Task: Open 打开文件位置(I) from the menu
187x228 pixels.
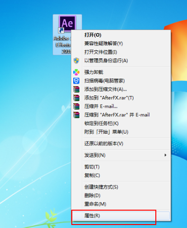Action: [x=121, y=52]
